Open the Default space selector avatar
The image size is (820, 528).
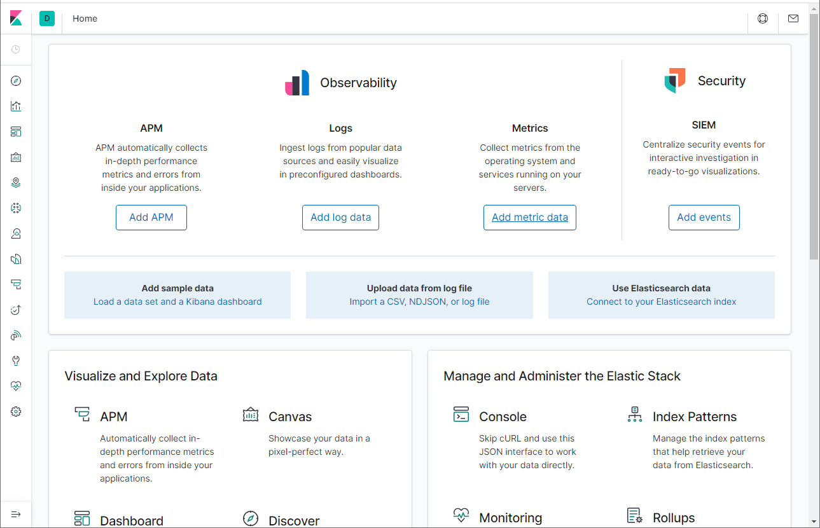click(47, 18)
